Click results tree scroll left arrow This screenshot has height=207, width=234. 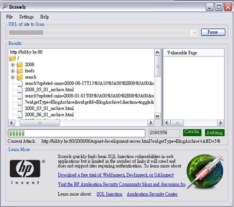tap(12, 123)
